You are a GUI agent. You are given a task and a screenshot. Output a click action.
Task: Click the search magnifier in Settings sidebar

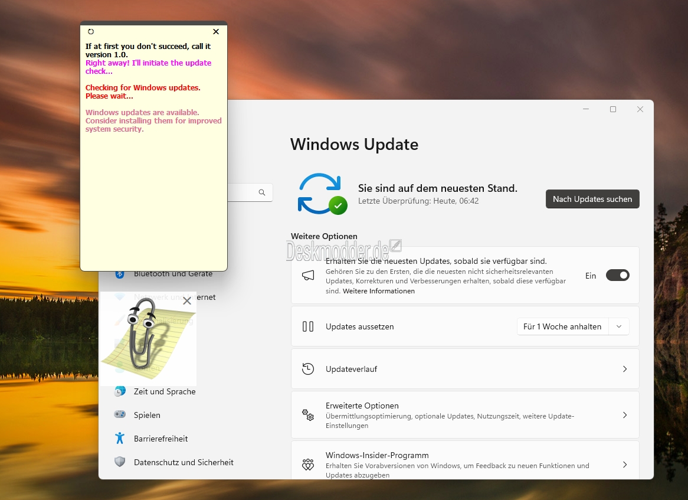pos(262,192)
